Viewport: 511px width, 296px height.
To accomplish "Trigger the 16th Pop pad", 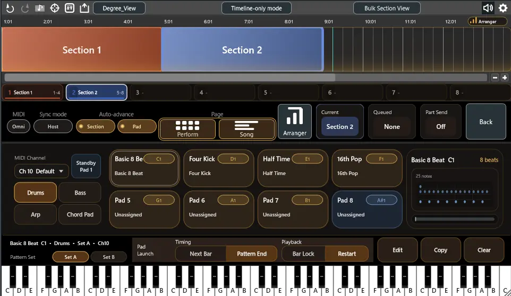I will point(367,168).
